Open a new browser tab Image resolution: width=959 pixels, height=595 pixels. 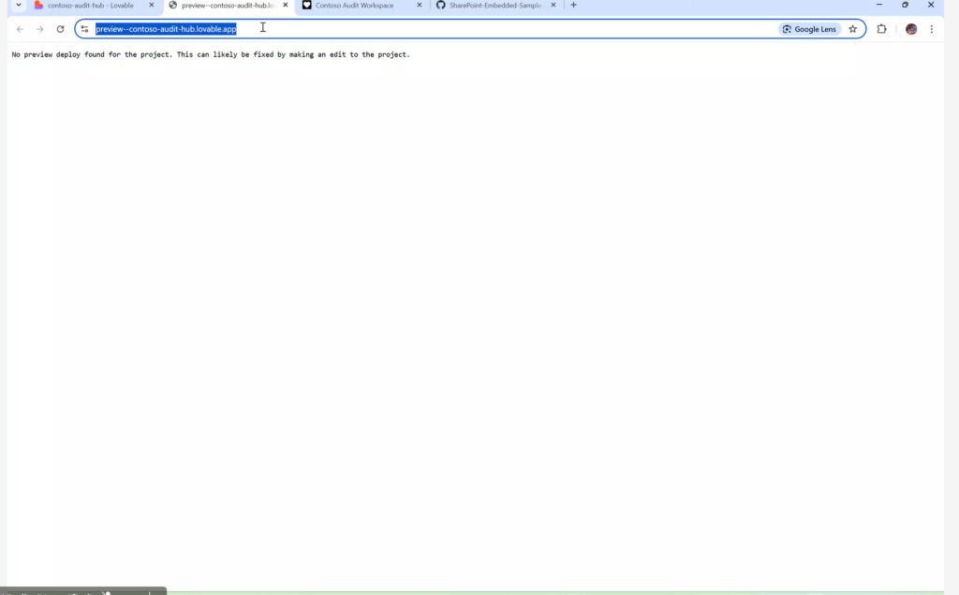click(x=574, y=5)
